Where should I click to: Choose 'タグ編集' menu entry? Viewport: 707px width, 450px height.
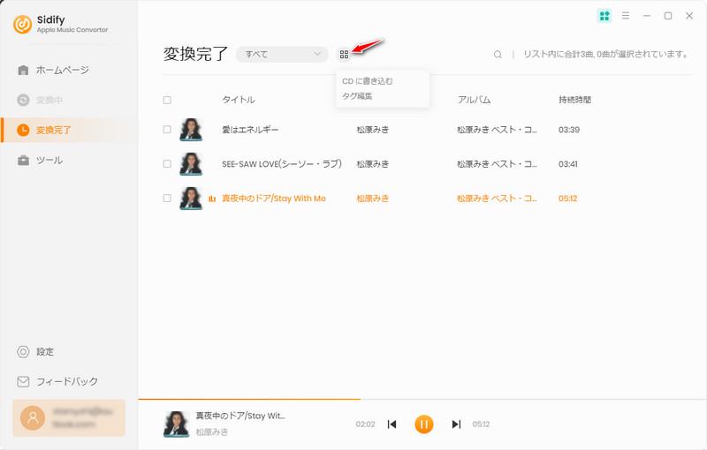pos(357,96)
